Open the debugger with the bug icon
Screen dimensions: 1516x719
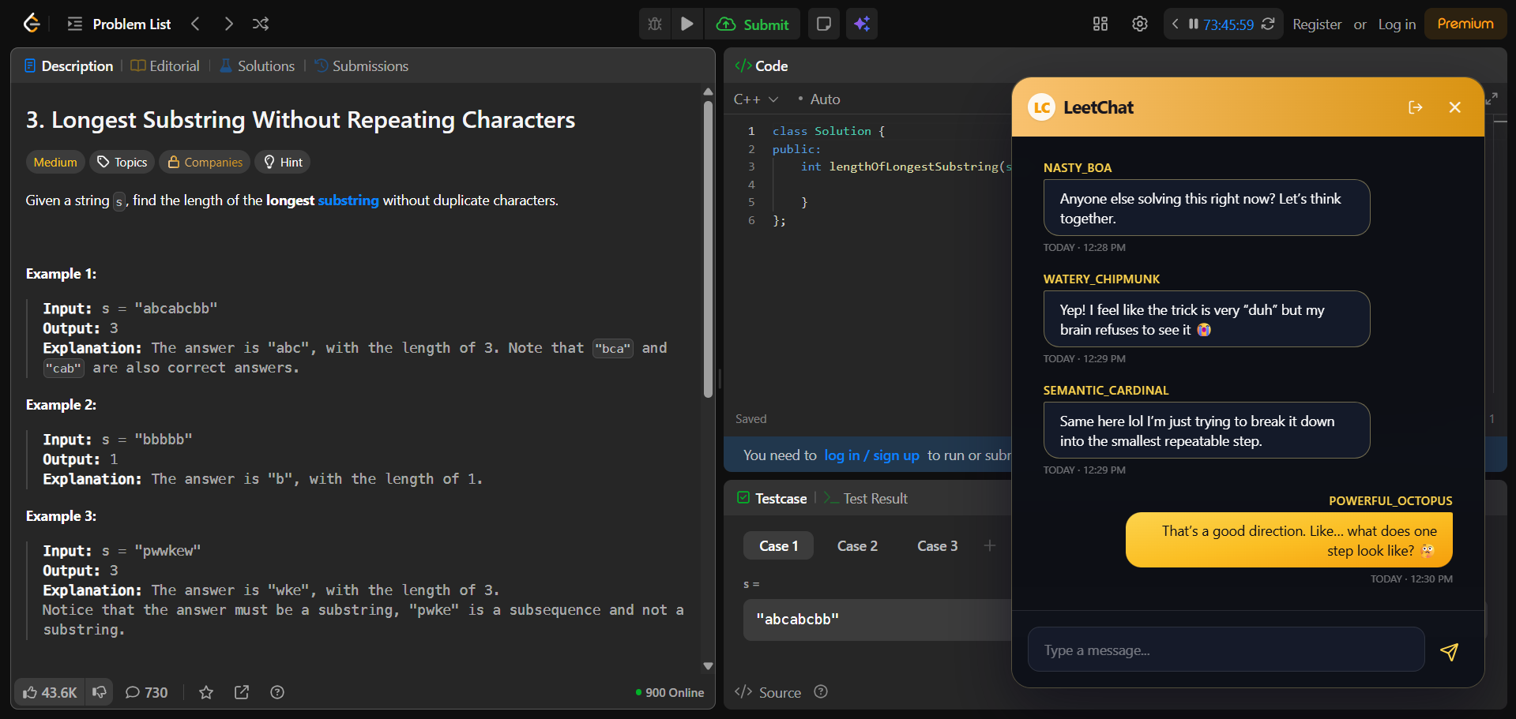(x=654, y=24)
